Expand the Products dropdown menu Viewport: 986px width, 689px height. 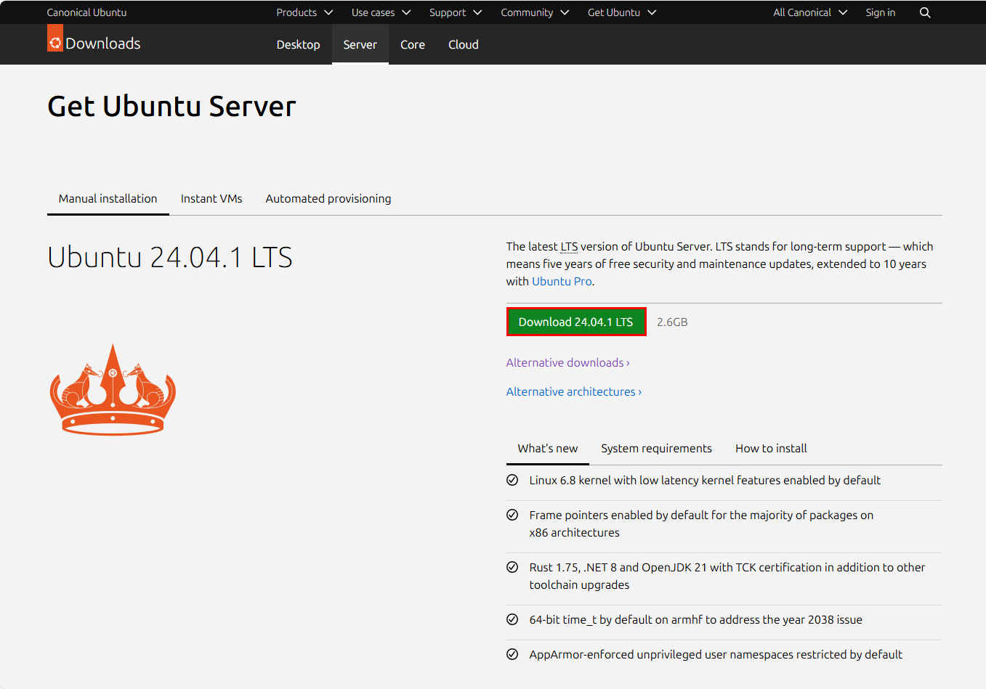(x=304, y=12)
